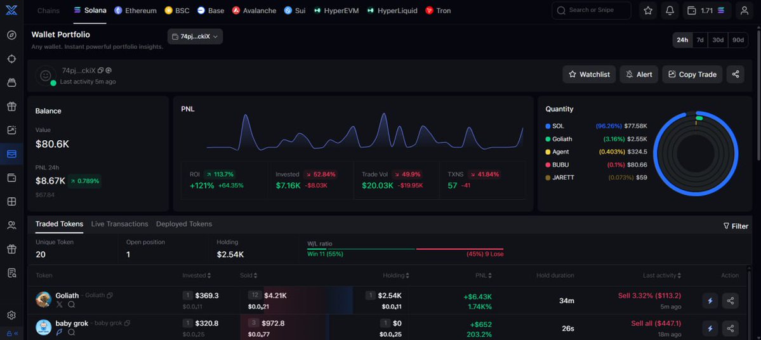Copy the Goliath token address

[110, 296]
